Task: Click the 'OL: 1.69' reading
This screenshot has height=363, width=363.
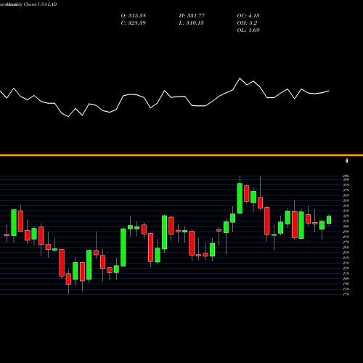Action: pyautogui.click(x=248, y=30)
